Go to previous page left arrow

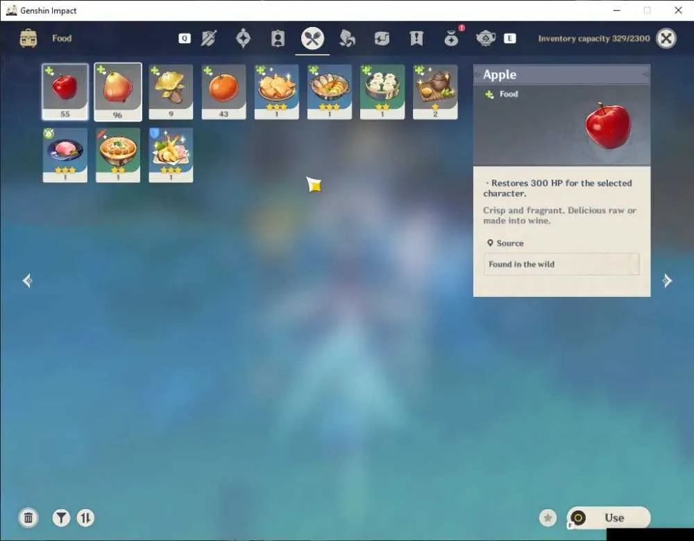28,280
